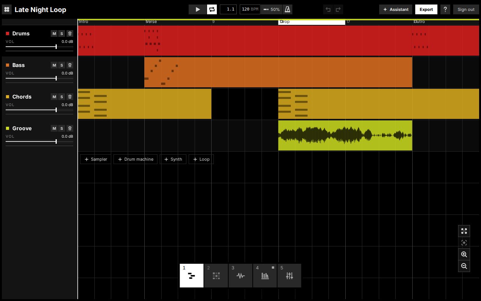Zoom in on the timeline
481x301 pixels.
pyautogui.click(x=464, y=254)
